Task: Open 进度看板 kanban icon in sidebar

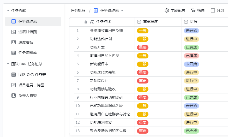Action: (x=14, y=42)
